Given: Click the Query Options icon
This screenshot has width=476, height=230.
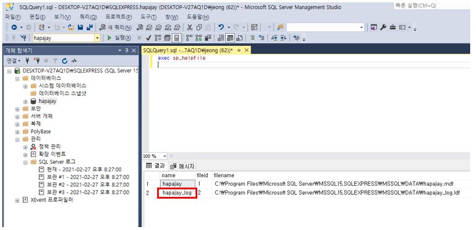Looking at the screenshot, I should click(x=167, y=38).
